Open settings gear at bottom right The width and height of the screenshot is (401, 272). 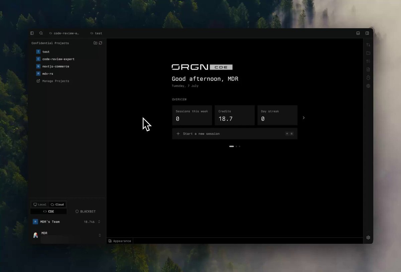(x=368, y=238)
